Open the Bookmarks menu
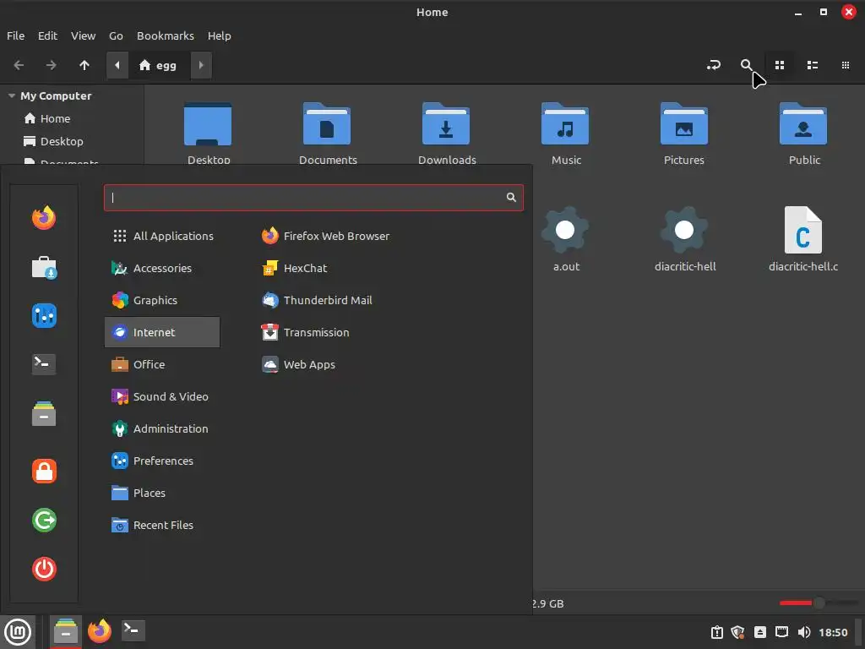 coord(166,35)
